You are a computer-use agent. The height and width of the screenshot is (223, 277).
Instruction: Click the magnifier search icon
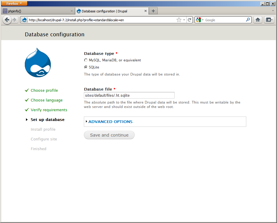click(248, 20)
